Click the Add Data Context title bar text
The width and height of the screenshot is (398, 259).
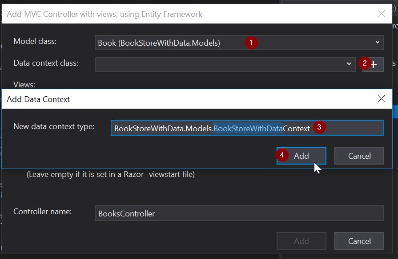click(x=38, y=99)
